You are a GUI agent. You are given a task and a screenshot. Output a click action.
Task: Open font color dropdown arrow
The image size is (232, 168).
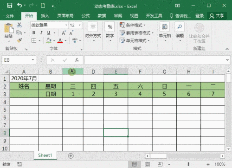pyautogui.click(x=65, y=41)
